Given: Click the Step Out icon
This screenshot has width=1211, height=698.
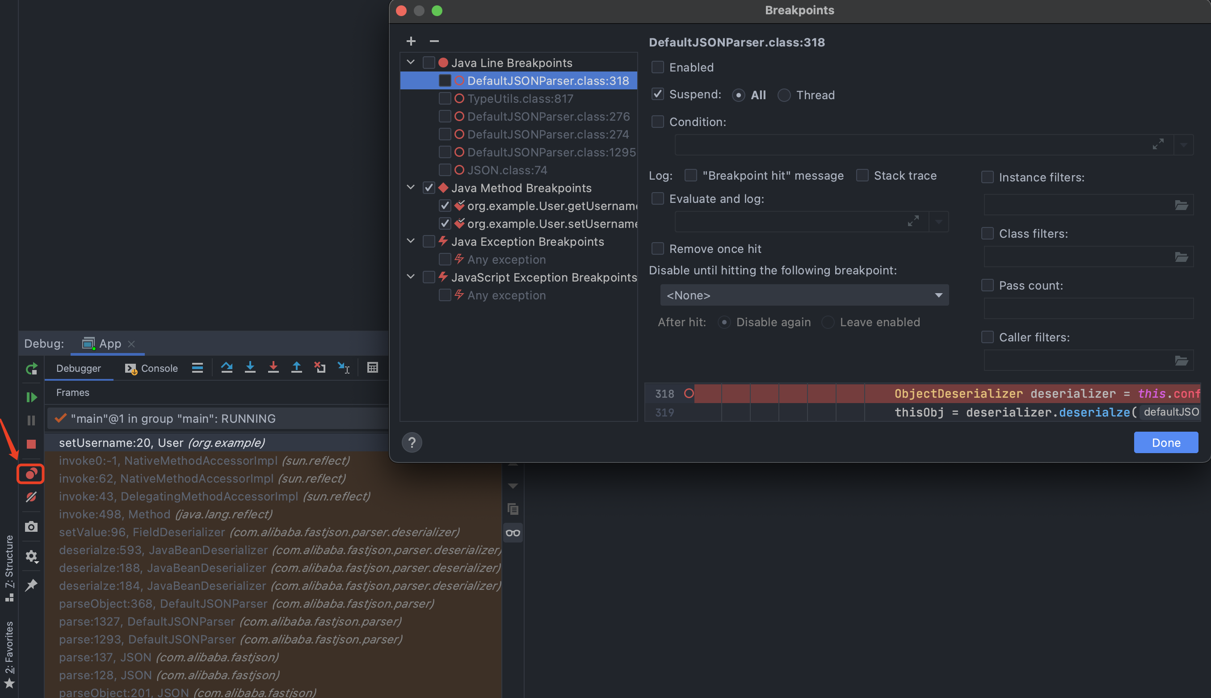Looking at the screenshot, I should pyautogui.click(x=296, y=368).
